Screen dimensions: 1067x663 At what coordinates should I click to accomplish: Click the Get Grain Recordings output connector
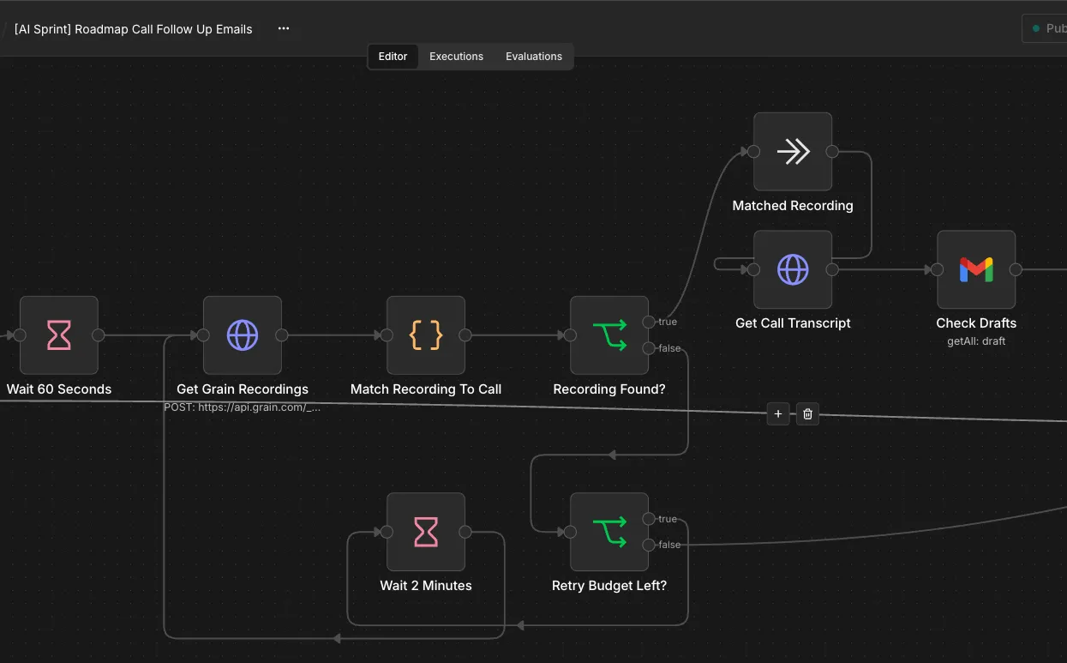[282, 335]
